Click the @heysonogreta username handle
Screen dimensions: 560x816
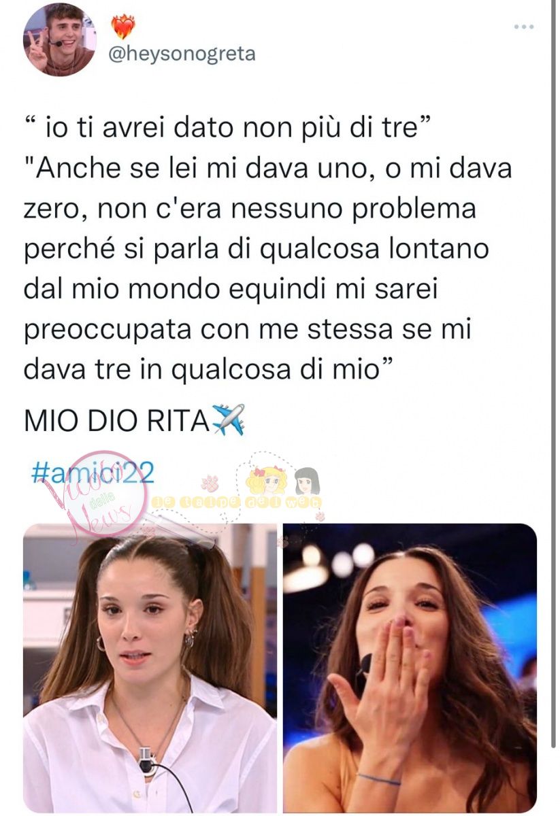coord(182,54)
